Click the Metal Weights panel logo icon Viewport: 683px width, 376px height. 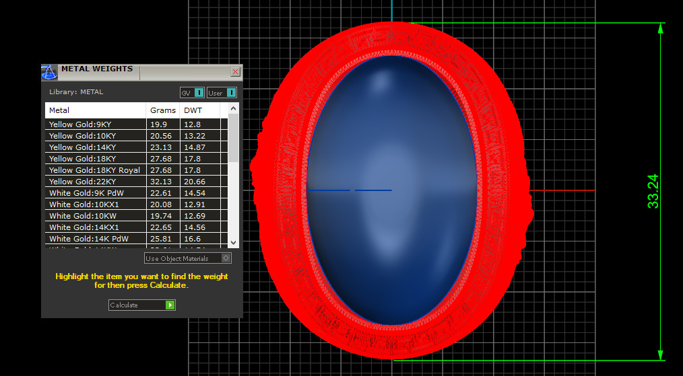point(49,72)
